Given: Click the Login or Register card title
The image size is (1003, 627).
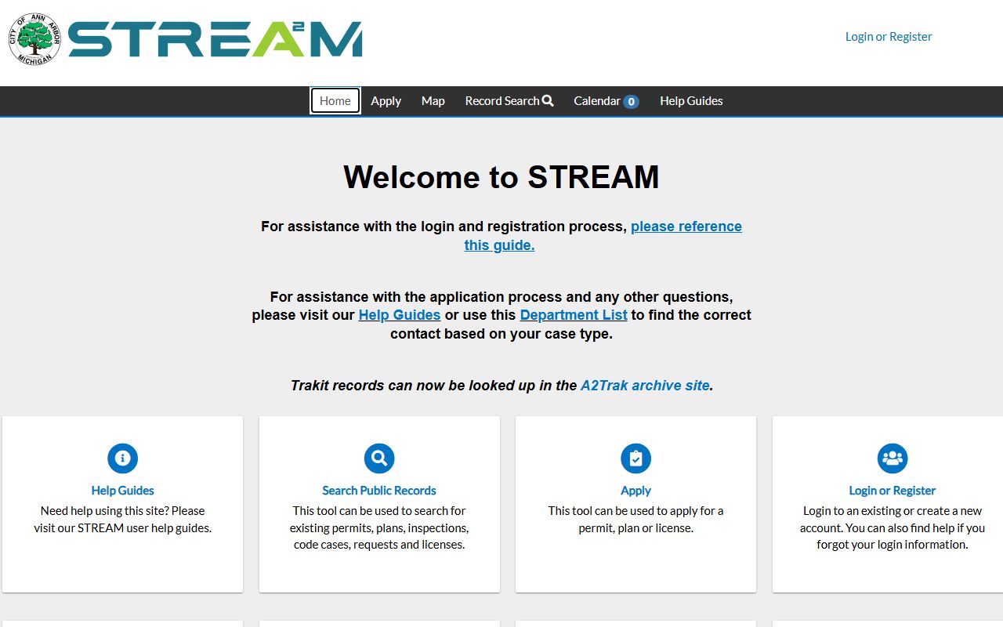Looking at the screenshot, I should pyautogui.click(x=893, y=491).
